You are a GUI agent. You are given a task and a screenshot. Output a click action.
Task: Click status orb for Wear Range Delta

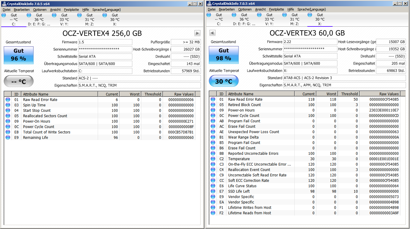coord(213,137)
